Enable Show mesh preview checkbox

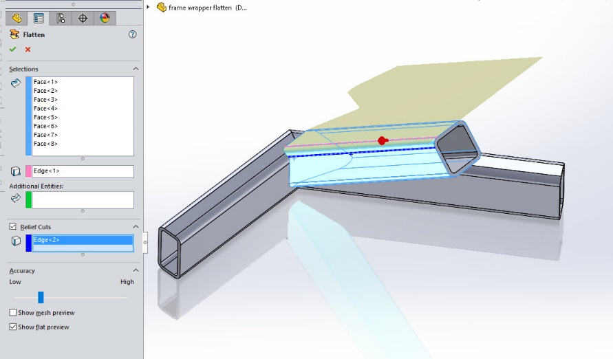(13, 312)
